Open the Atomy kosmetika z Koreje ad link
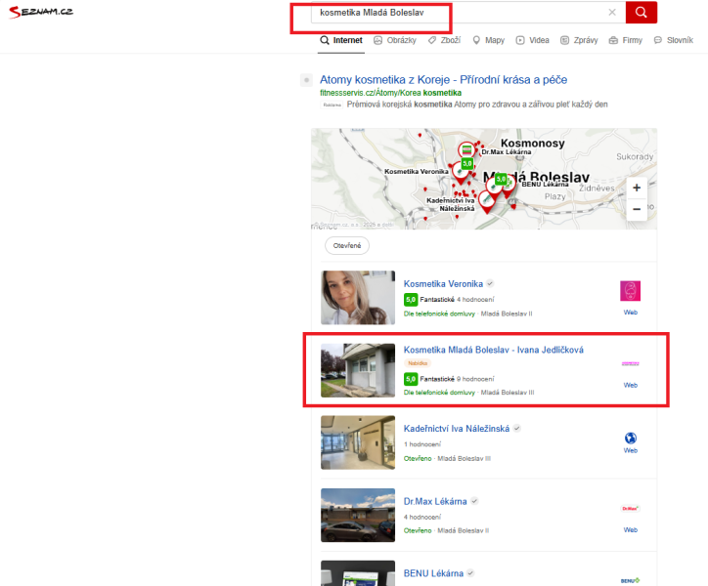 [x=443, y=80]
